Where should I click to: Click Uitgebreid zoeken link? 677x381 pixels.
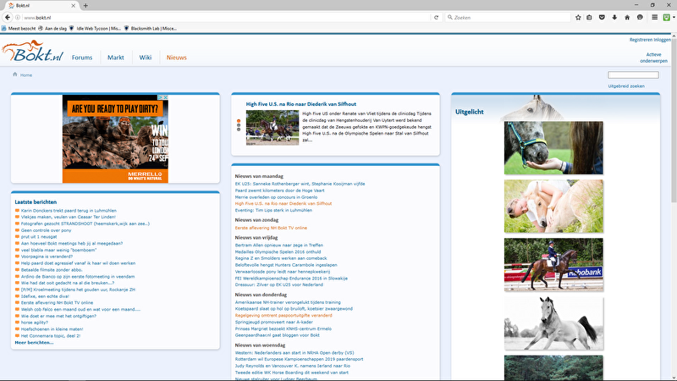(x=626, y=86)
